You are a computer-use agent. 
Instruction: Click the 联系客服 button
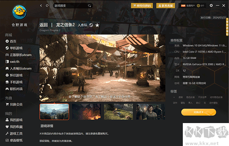pyautogui.click(x=166, y=6)
